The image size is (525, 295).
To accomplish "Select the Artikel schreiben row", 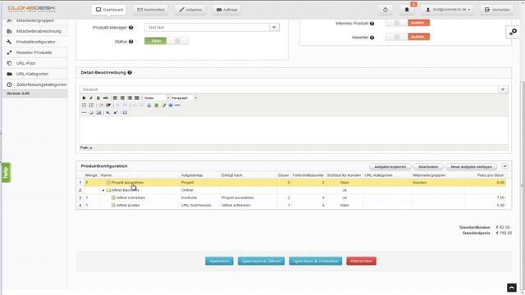I will [x=291, y=197].
